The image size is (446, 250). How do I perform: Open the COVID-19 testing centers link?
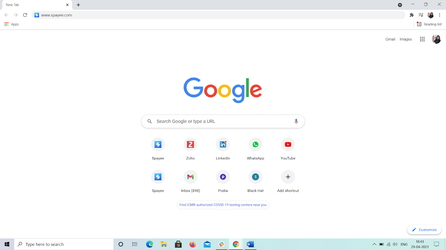pos(223,205)
